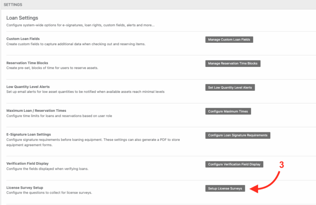Click the Manage Custom Loan Fields button

(229, 39)
